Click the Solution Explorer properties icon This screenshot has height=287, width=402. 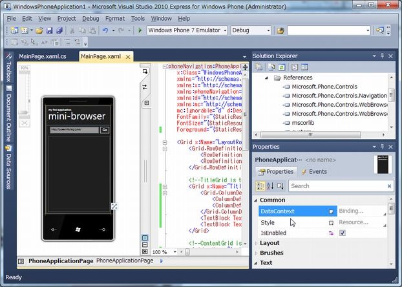259,67
